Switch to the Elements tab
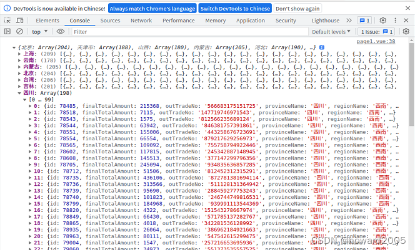This screenshot has height=250, width=415. [x=47, y=21]
